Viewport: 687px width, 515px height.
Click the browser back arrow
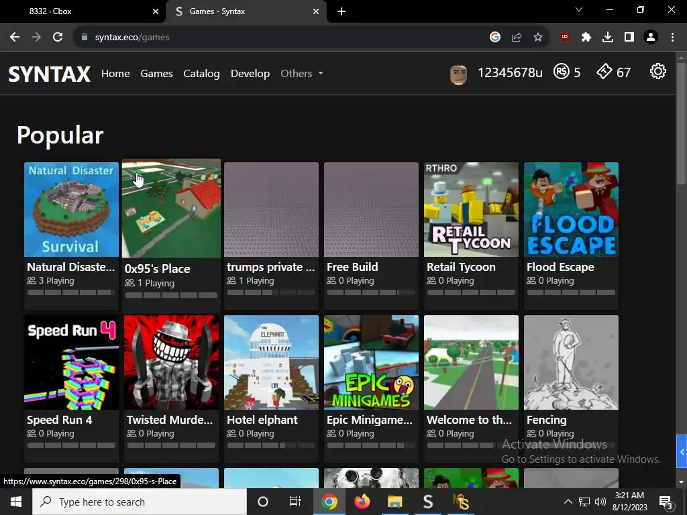[x=15, y=38]
